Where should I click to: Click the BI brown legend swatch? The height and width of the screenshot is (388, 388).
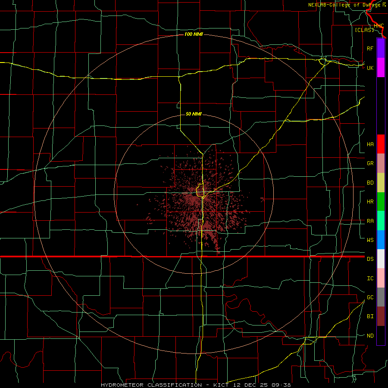pyautogui.click(x=381, y=316)
